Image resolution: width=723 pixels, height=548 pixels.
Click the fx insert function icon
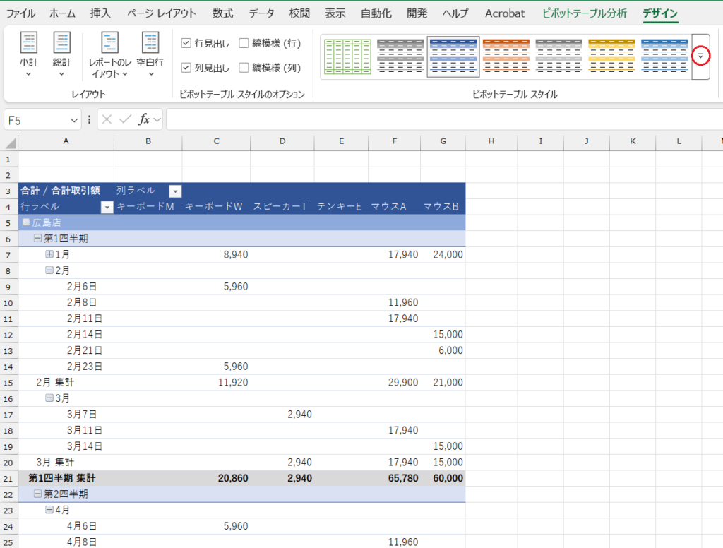pos(144,119)
